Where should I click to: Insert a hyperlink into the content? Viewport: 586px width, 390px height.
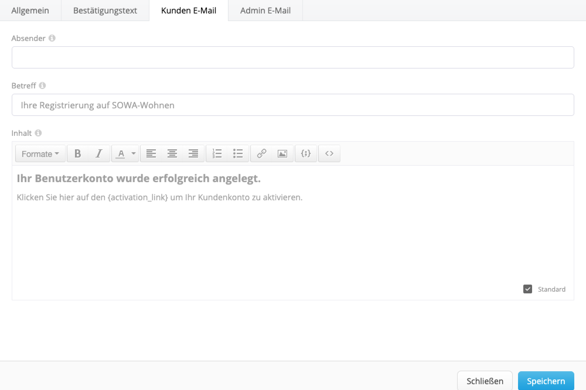tap(261, 153)
